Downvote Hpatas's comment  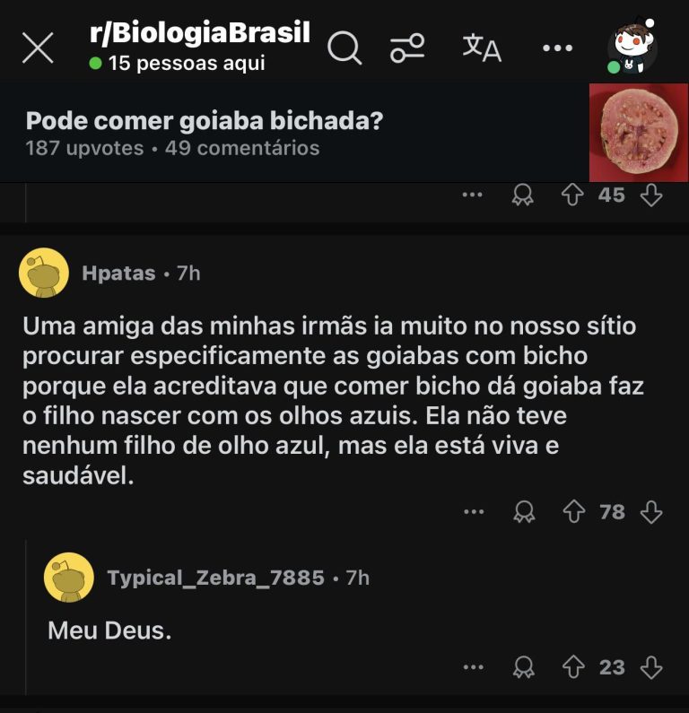[651, 512]
